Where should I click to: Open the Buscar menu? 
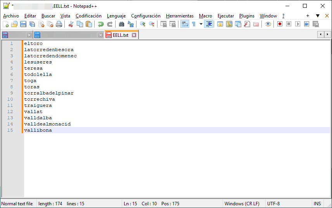pyautogui.click(x=48, y=16)
